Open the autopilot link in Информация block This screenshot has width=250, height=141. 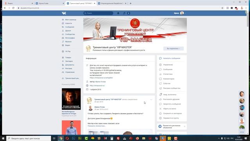coord(101,78)
